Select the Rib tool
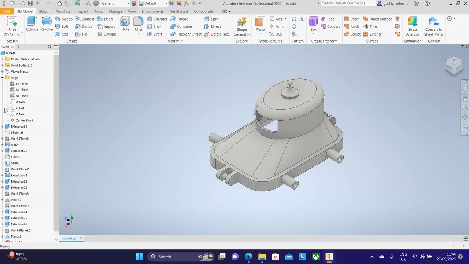The height and width of the screenshot is (264, 469). [x=81, y=34]
